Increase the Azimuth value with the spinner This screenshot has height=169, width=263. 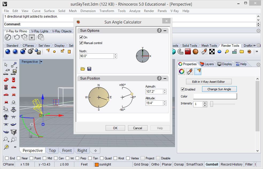[x=165, y=90]
